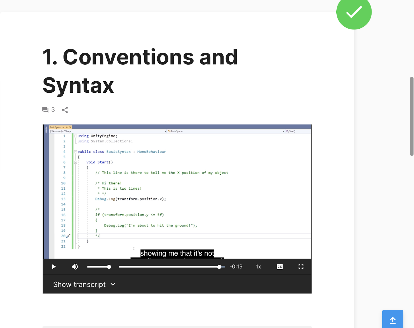
Task: Click the page's vertical scrollbar thumb
Action: coord(412,116)
